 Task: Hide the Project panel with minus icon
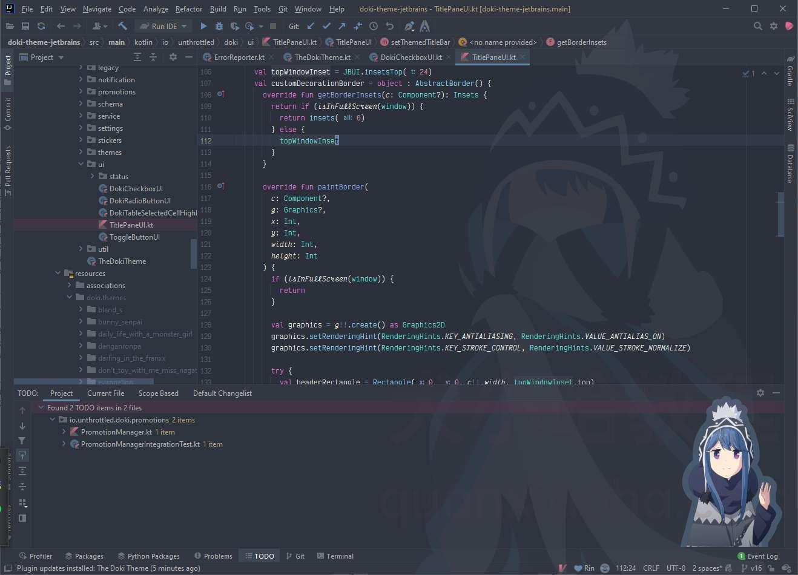pyautogui.click(x=189, y=57)
